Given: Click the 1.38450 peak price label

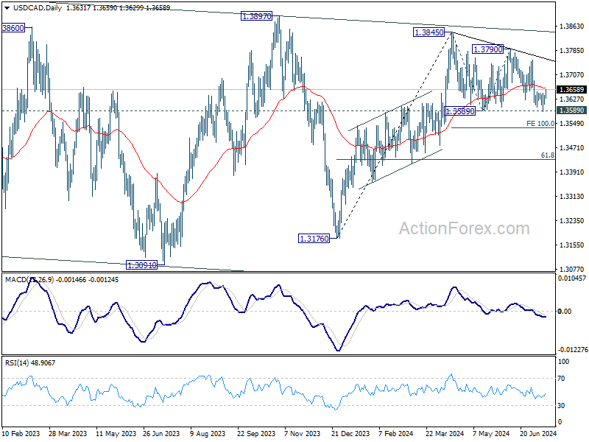Looking at the screenshot, I should [428, 32].
